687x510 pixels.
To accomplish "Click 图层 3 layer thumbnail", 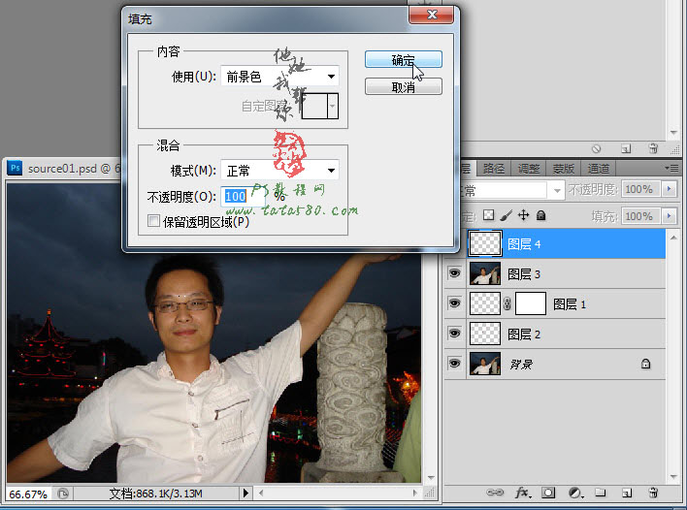I will point(484,273).
